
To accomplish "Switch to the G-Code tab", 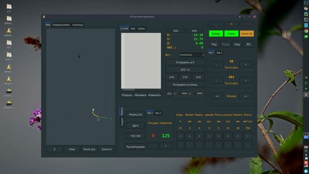I will click(x=125, y=29).
